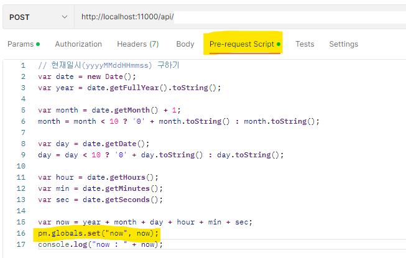Viewport: 406px width, 258px height.
Task: Click line 1 comment about yyyyMMddHHmmss
Action: pos(108,65)
